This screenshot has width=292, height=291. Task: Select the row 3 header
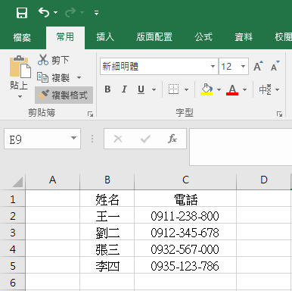[x=13, y=233]
